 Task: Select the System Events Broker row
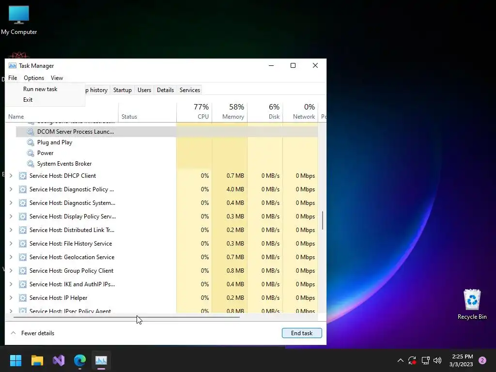click(167, 164)
